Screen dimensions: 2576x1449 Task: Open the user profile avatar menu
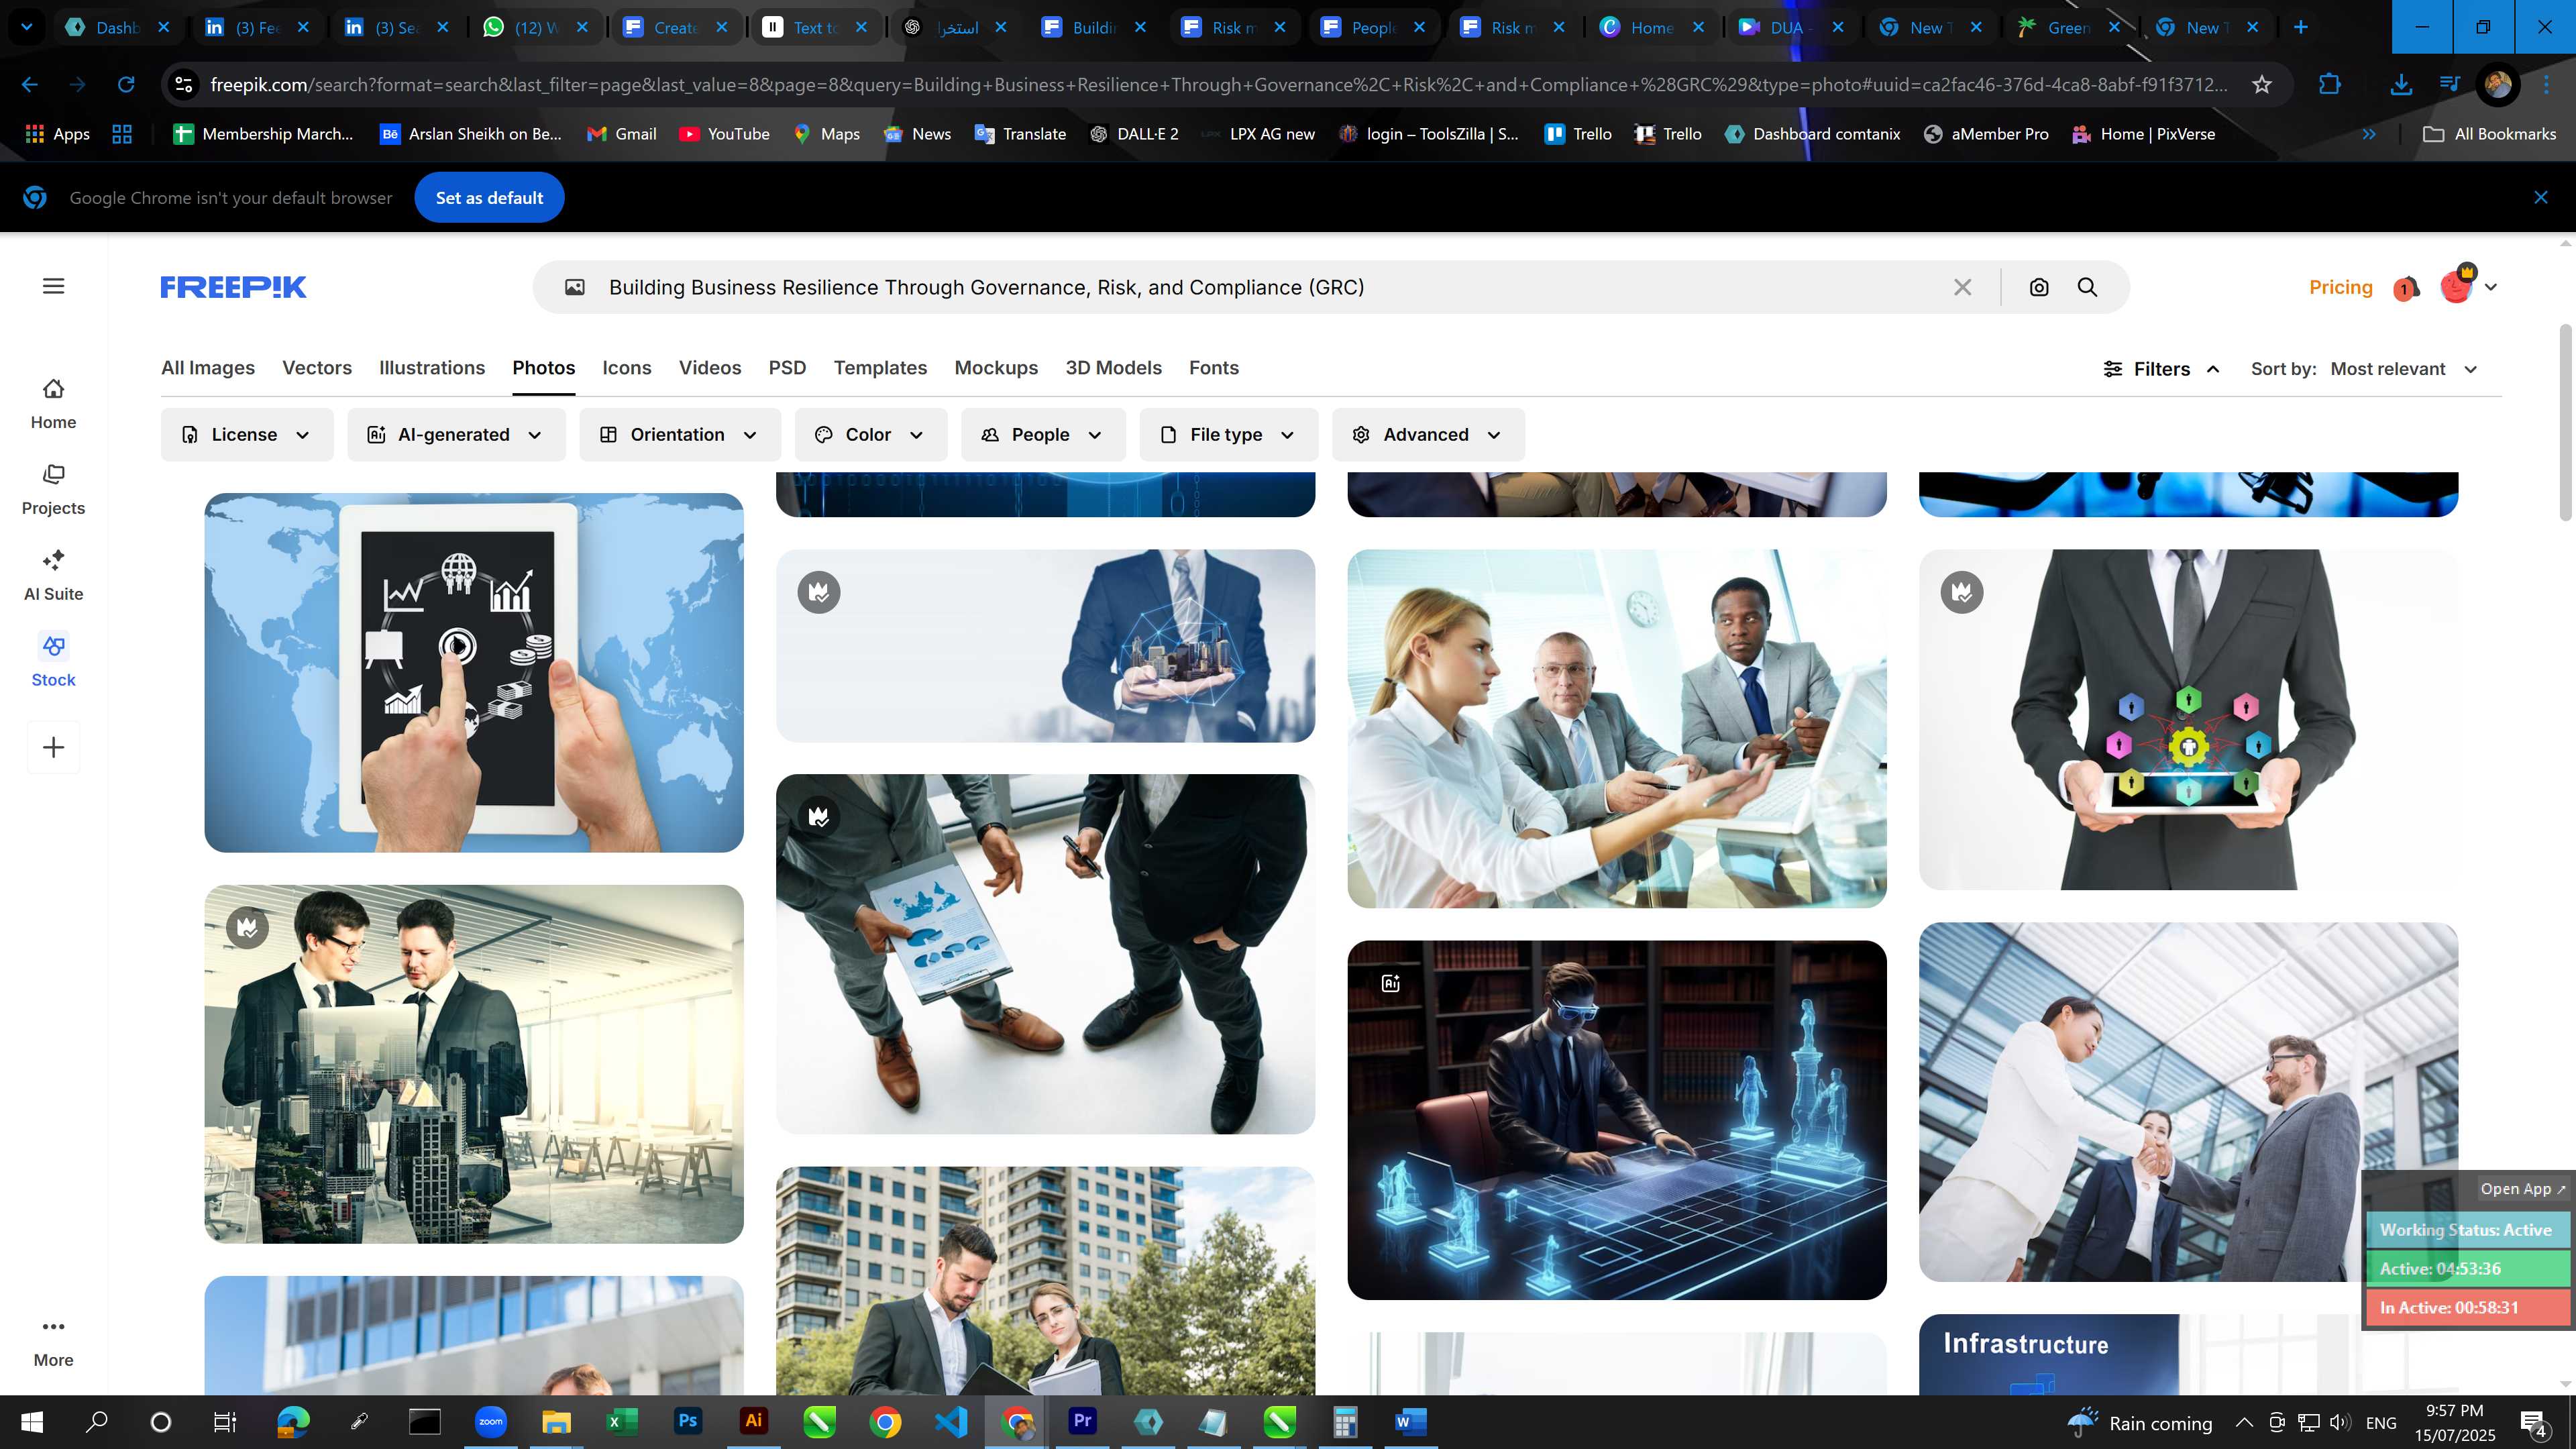pyautogui.click(x=2468, y=286)
